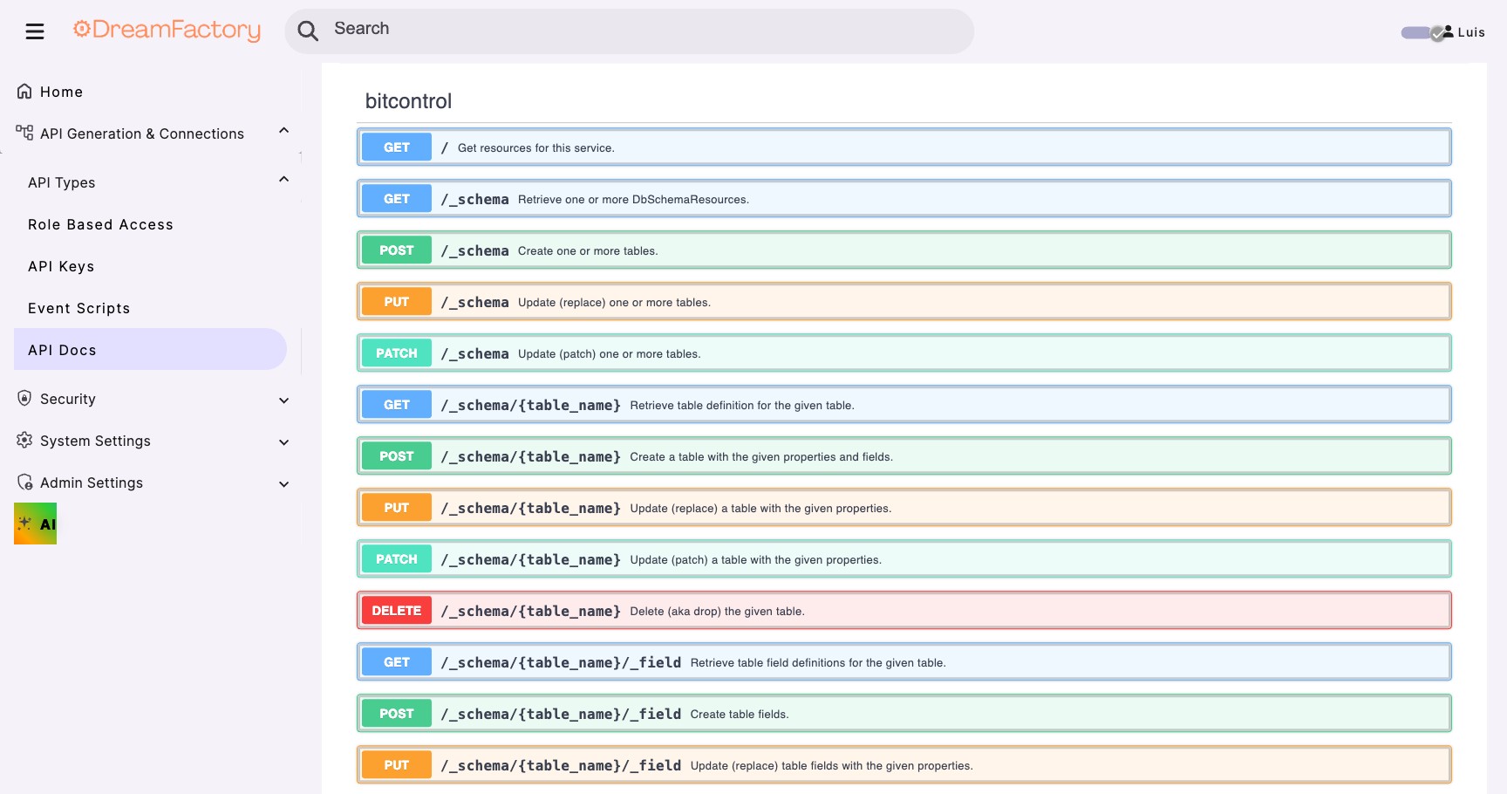Image resolution: width=1507 pixels, height=794 pixels.
Task: Expand the Security menu
Action: coord(283,400)
